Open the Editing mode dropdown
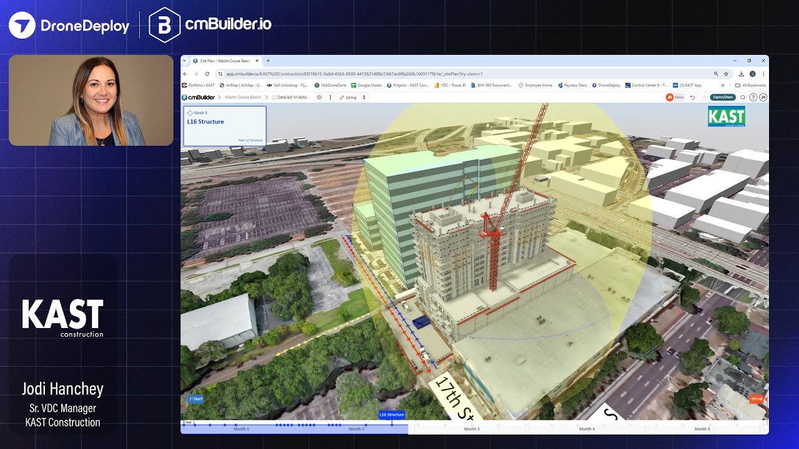Viewport: 799px width, 449px height. [x=353, y=97]
